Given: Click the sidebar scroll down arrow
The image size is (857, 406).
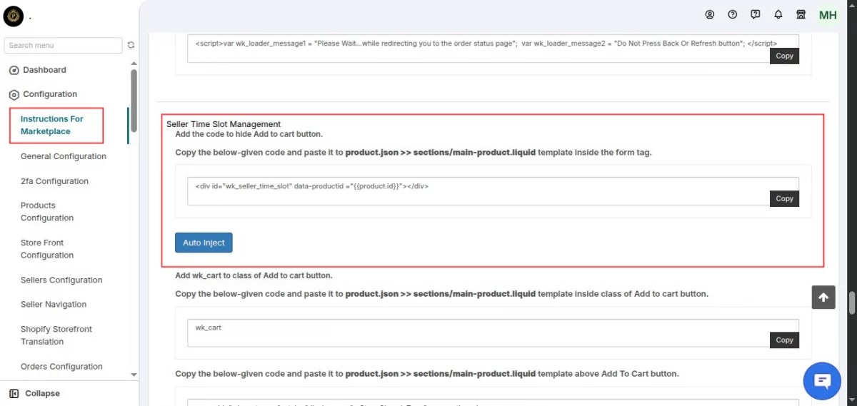Looking at the screenshot, I should [134, 375].
